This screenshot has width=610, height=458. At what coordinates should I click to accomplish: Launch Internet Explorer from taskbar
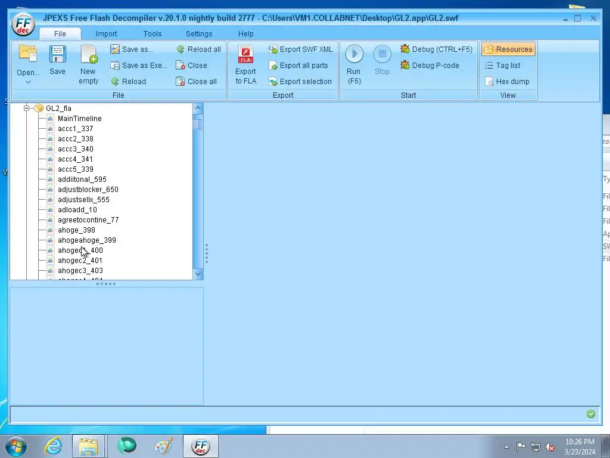coord(53,446)
